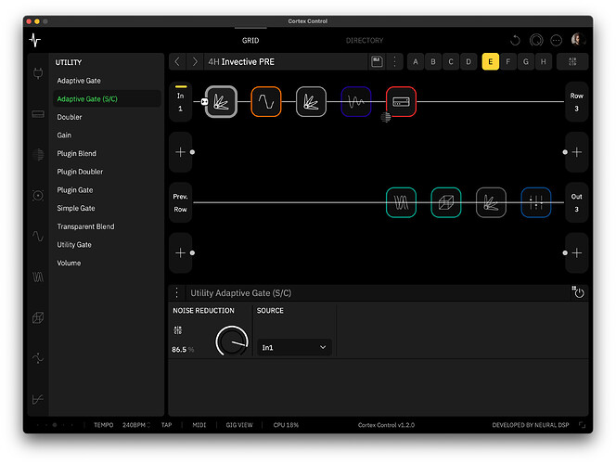Viewport: 616px width, 464px height.
Task: Open the cube reverb category in sidebar
Action: [38, 317]
